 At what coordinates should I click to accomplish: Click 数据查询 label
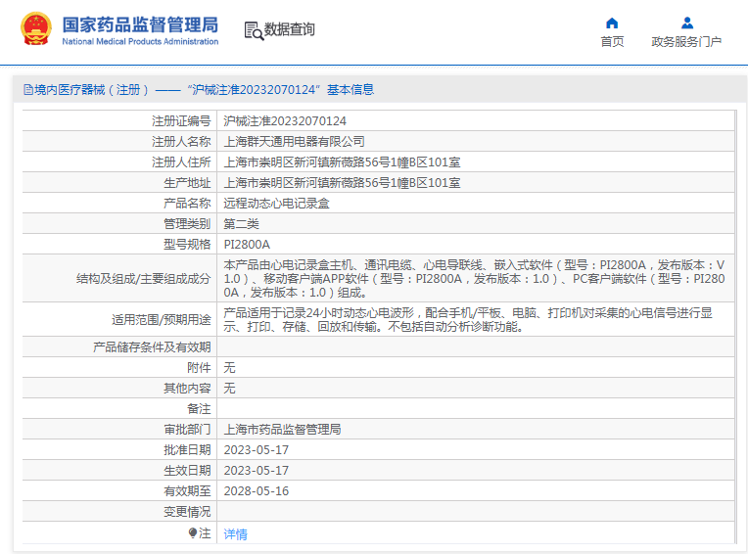[x=289, y=29]
